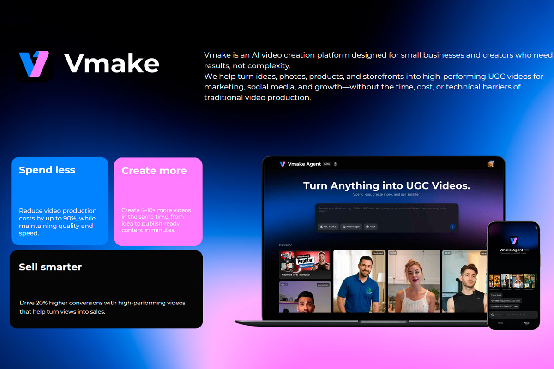Open the woman in white top video

click(414, 281)
